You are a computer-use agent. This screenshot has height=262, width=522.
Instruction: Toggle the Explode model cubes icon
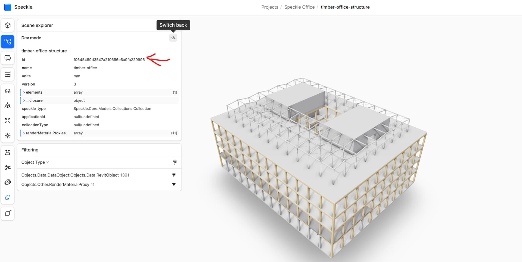8,182
